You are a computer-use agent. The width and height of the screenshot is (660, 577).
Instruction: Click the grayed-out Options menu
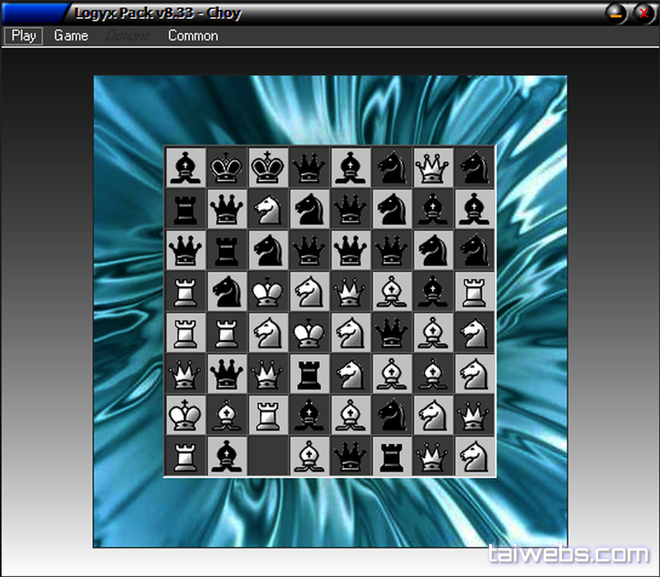pos(128,35)
